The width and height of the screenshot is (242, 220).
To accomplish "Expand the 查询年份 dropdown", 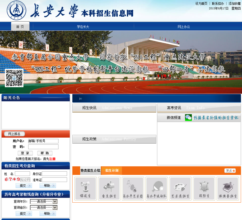I will point(44,201).
